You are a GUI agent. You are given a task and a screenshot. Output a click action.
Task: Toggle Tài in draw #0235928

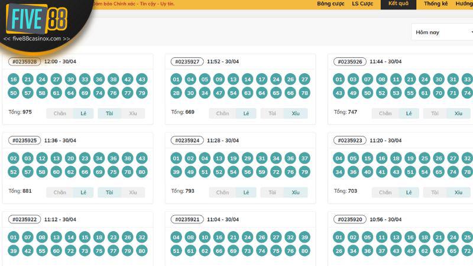click(109, 113)
